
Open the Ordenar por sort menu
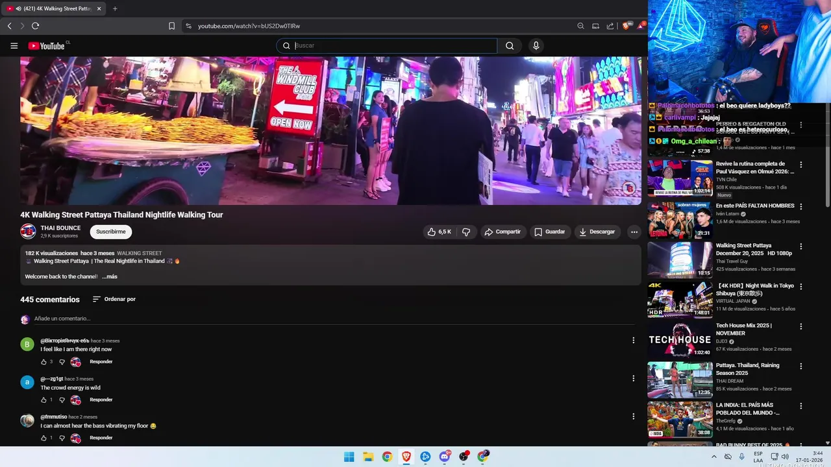114,299
